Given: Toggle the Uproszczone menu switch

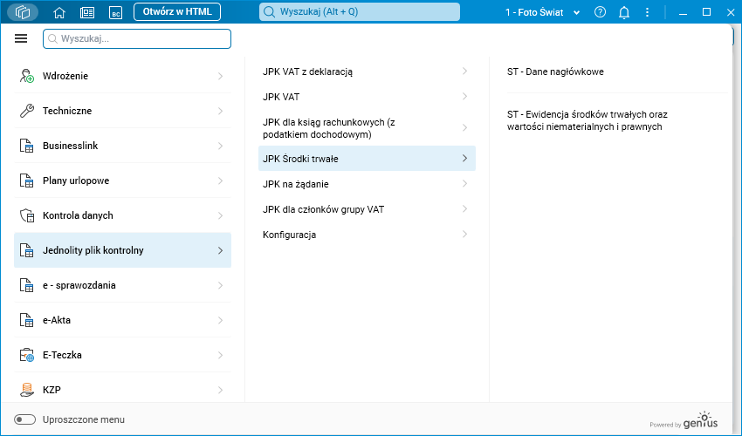Looking at the screenshot, I should pos(26,419).
